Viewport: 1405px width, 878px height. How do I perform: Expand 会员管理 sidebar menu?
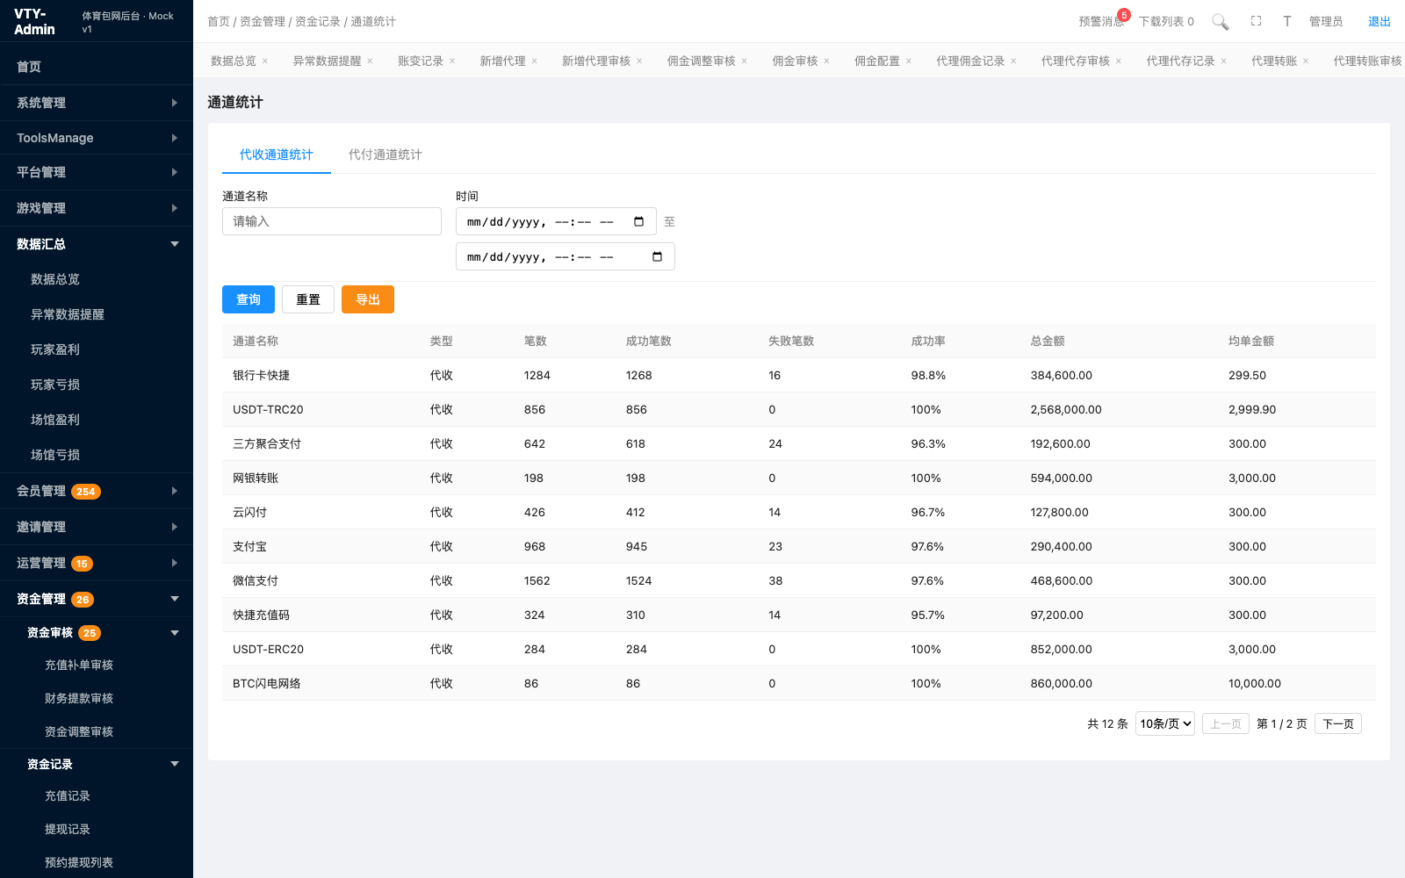pyautogui.click(x=97, y=491)
